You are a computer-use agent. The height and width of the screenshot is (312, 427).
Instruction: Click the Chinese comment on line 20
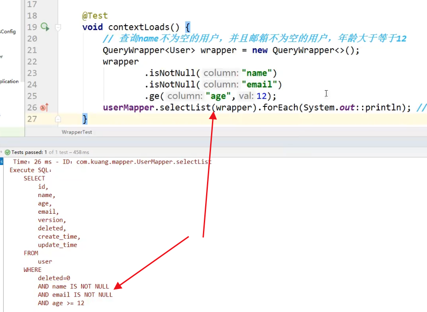(x=255, y=38)
